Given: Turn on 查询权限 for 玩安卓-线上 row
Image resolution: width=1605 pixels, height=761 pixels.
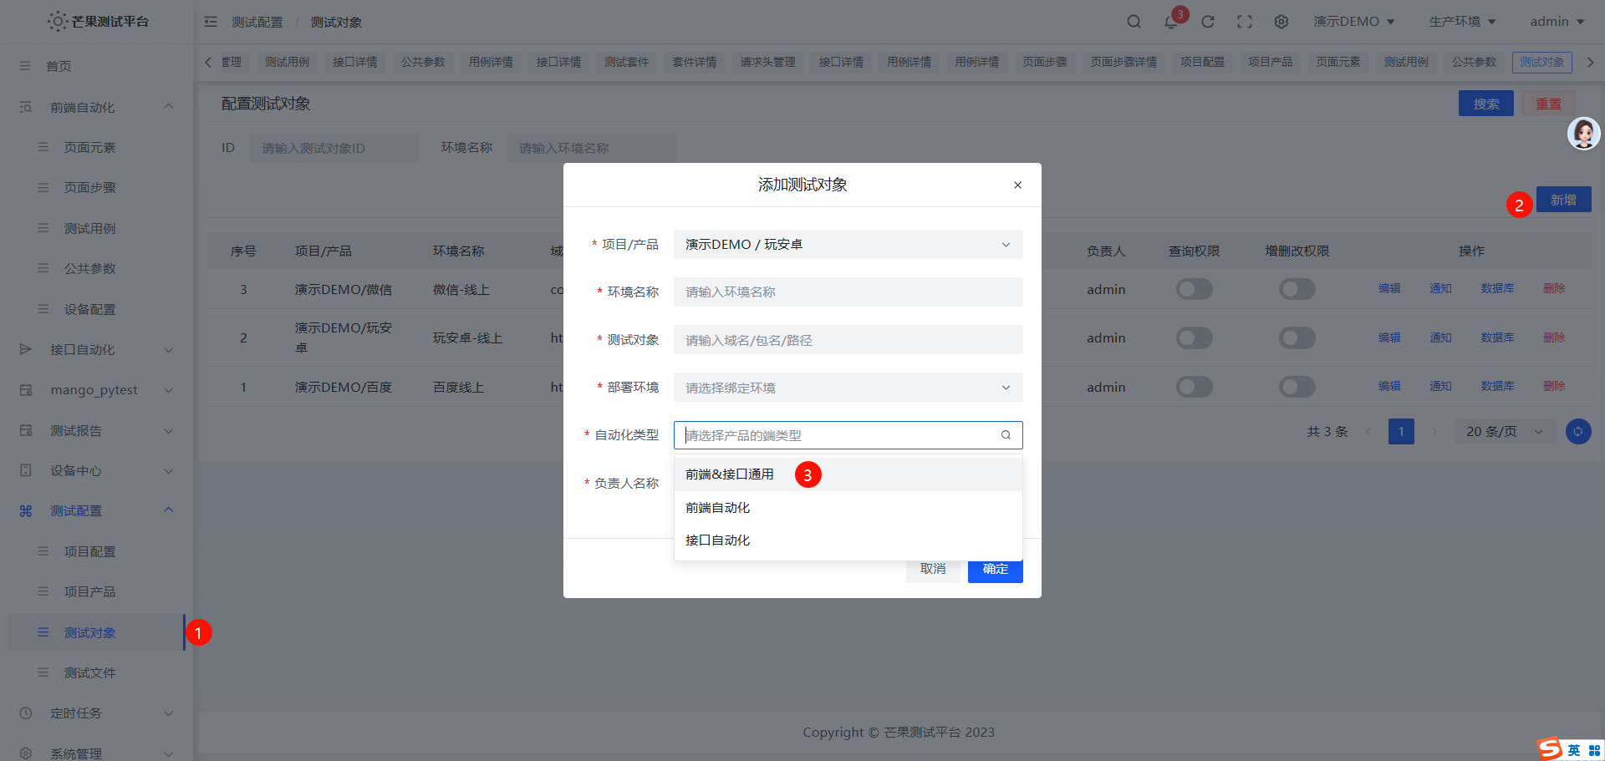Looking at the screenshot, I should click(1194, 337).
